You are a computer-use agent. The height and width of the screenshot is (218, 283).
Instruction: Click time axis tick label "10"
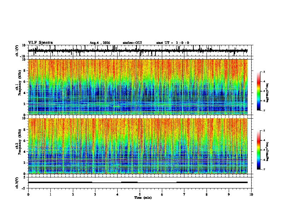click(251, 194)
